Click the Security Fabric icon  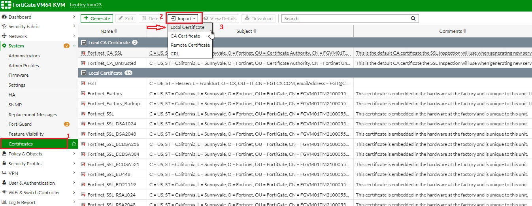(4, 26)
